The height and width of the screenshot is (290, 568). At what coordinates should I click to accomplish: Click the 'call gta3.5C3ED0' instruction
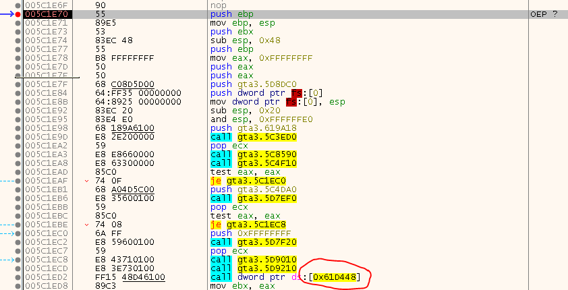(254, 137)
